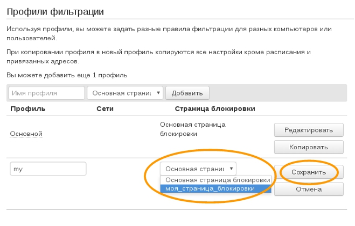Select 'моя_страница_блокировки' dropdown option
The height and width of the screenshot is (226, 355).
pos(216,188)
